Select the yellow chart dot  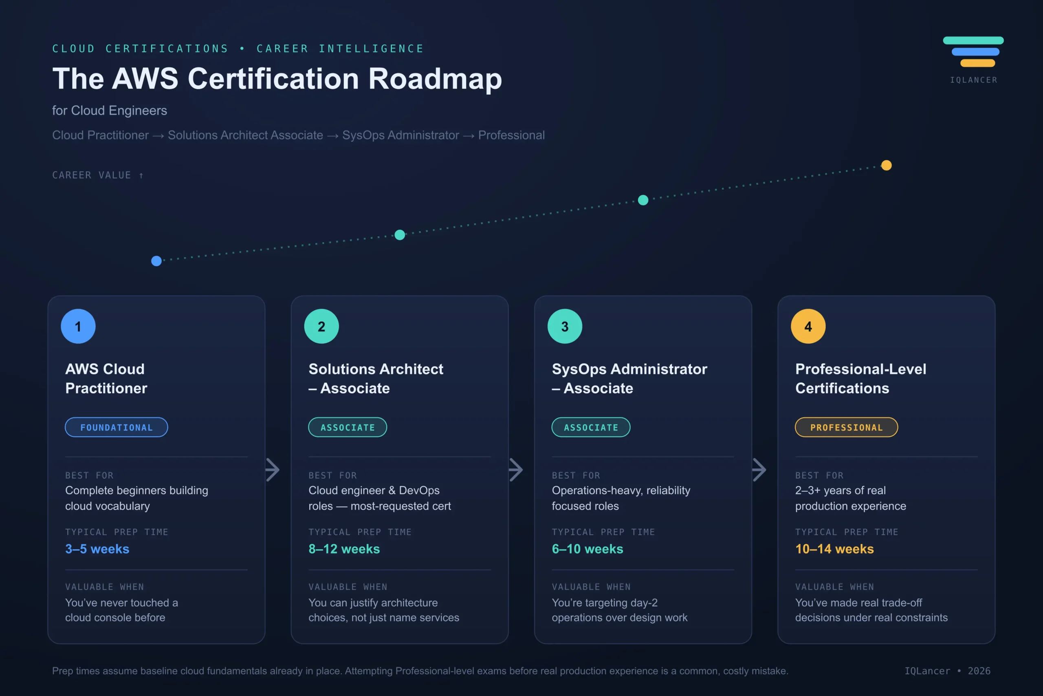pyautogui.click(x=887, y=166)
